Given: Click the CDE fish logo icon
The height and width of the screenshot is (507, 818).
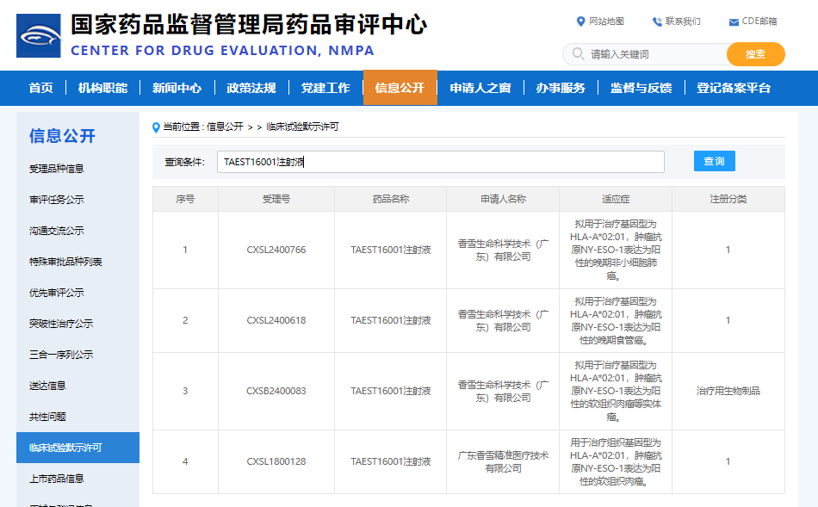Looking at the screenshot, I should click(39, 35).
